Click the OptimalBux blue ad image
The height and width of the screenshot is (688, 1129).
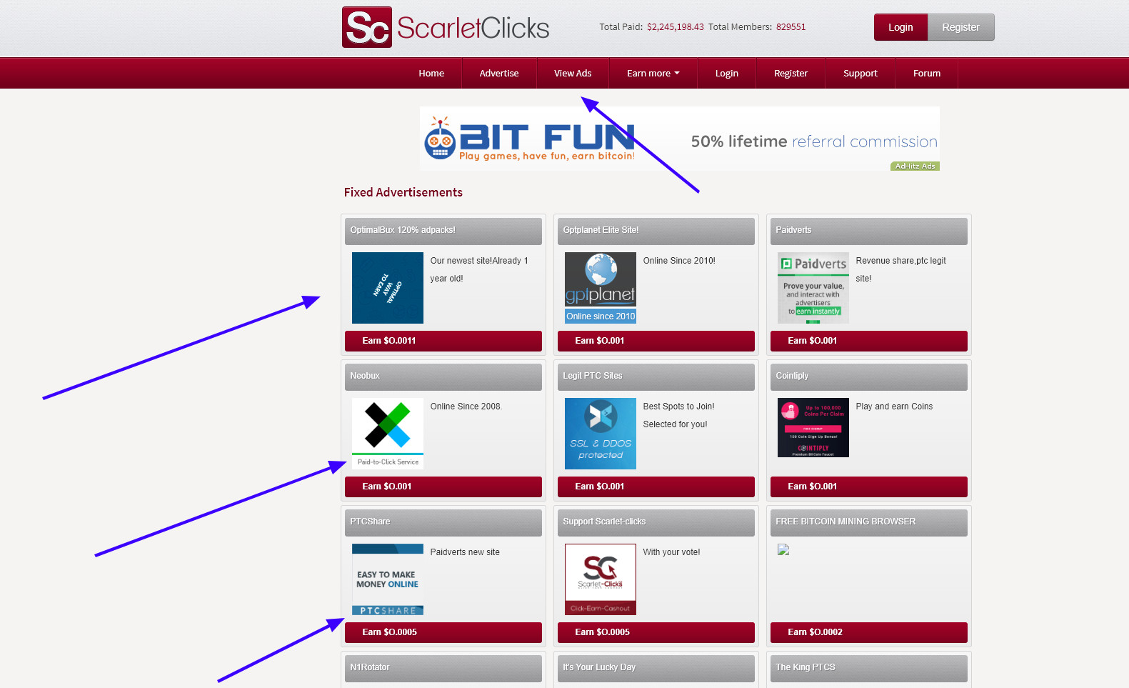coord(387,287)
